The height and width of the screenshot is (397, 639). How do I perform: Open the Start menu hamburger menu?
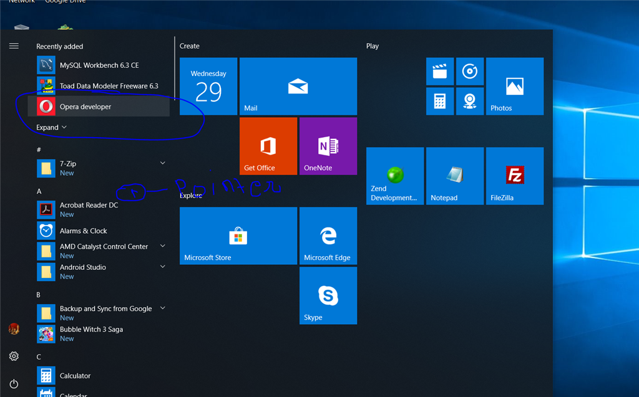14,45
